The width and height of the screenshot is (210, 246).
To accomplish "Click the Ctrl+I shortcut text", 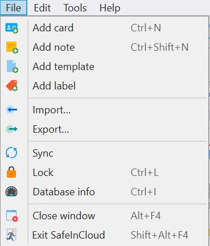I will click(143, 192).
